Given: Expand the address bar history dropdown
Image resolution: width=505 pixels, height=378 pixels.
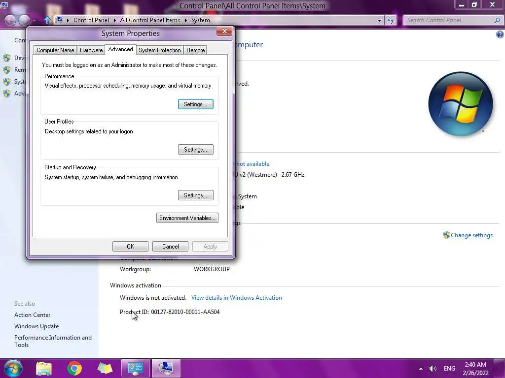Looking at the screenshot, I should pos(379,20).
